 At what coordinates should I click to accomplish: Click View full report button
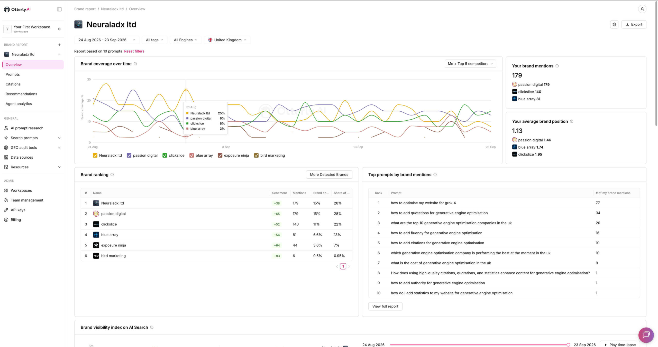click(x=385, y=306)
